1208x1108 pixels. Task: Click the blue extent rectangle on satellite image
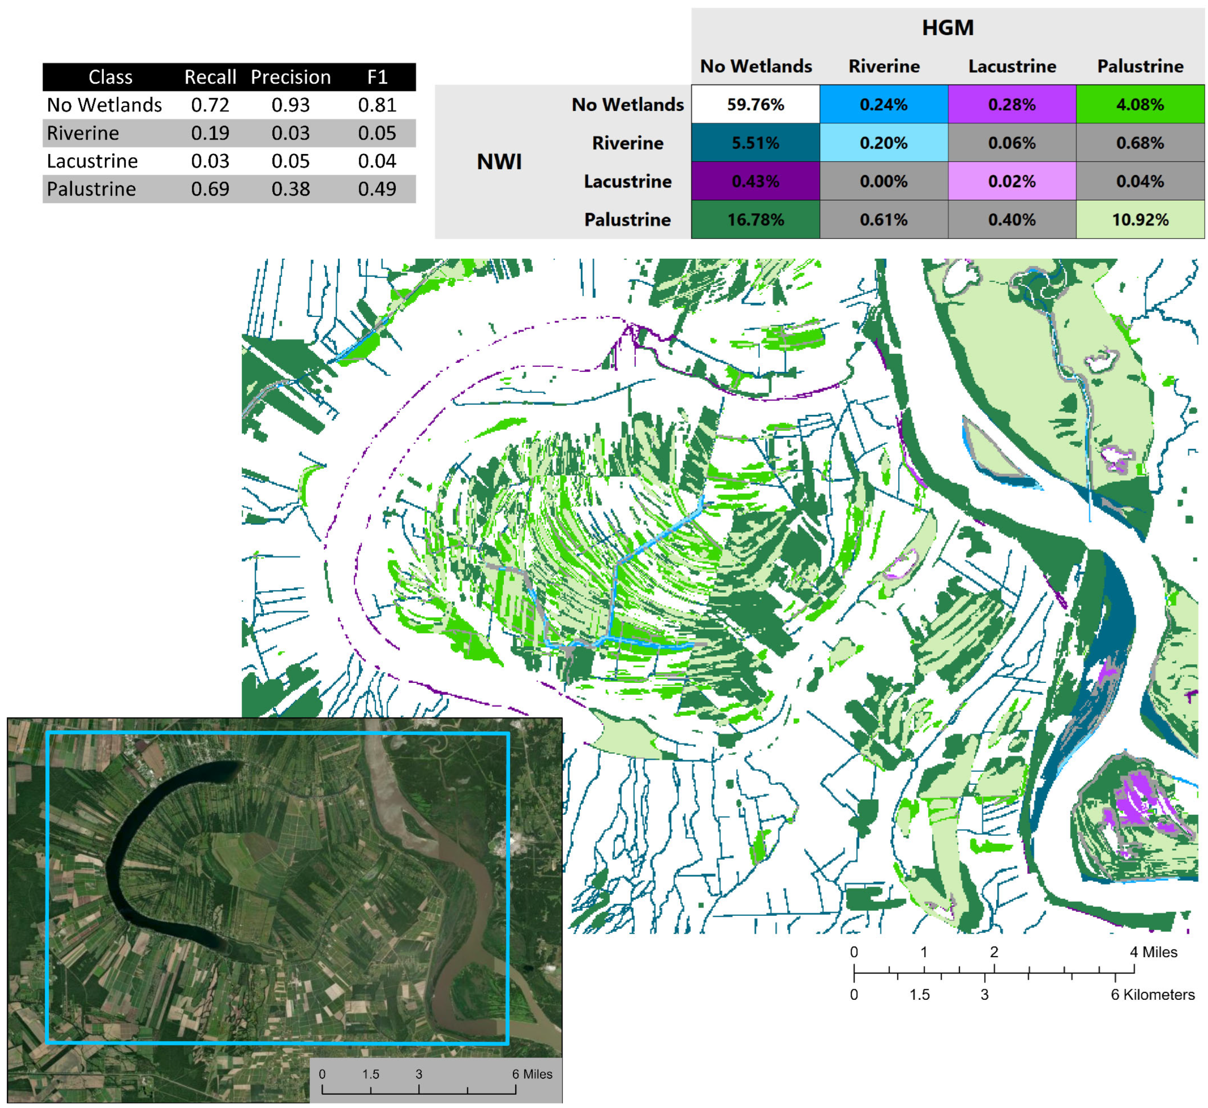click(277, 733)
